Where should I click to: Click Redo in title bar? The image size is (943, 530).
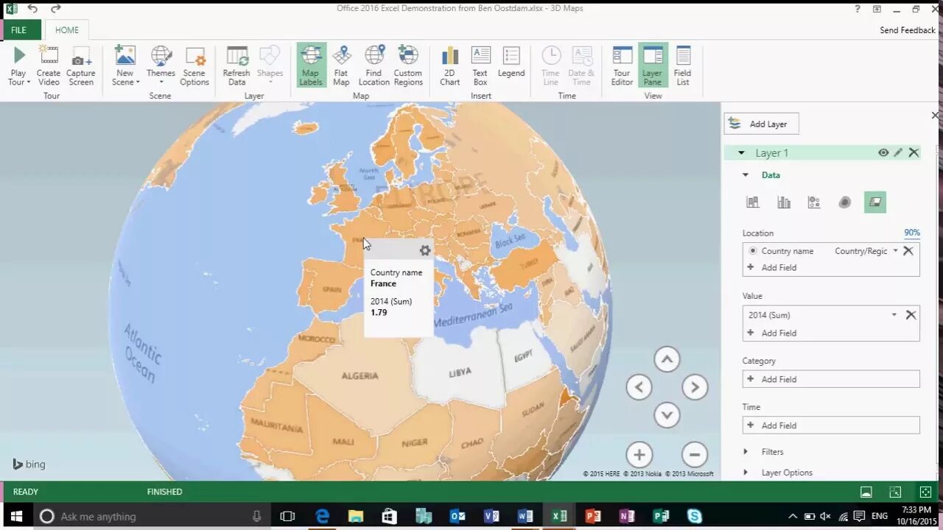56,9
